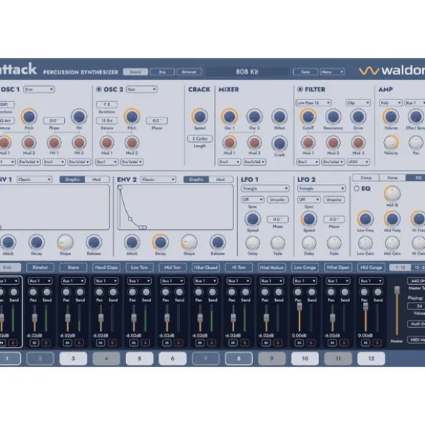The width and height of the screenshot is (425, 426).
Task: Toggle LFO 1 Unipolar button
Action: coord(277,200)
